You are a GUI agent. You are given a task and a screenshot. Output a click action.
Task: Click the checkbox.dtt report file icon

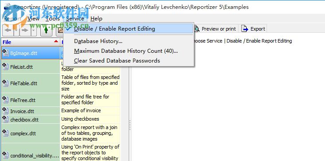(5, 119)
